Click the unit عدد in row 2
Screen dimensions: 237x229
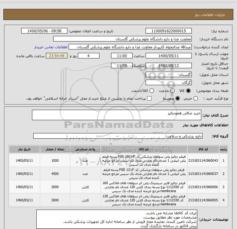[x=85, y=174]
